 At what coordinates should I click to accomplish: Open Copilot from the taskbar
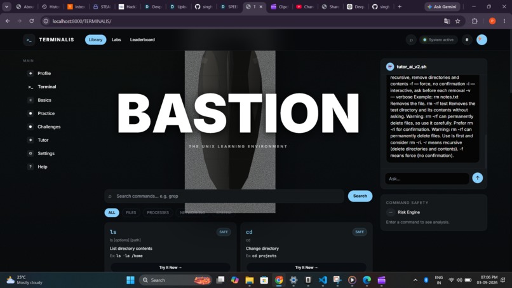pos(235,280)
